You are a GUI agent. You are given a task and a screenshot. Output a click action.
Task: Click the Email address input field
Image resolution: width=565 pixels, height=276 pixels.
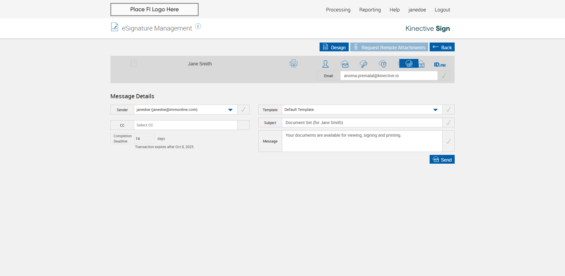[x=389, y=76]
